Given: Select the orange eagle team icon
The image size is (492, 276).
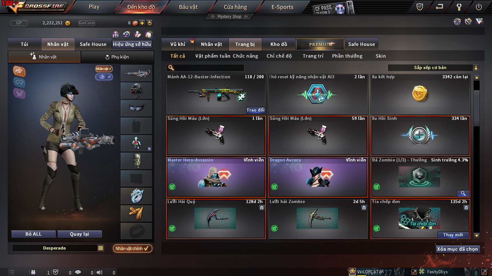Looking at the screenshot, I should pos(19,71).
